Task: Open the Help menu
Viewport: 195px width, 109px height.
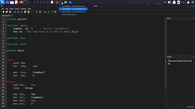Action: tap(29, 9)
